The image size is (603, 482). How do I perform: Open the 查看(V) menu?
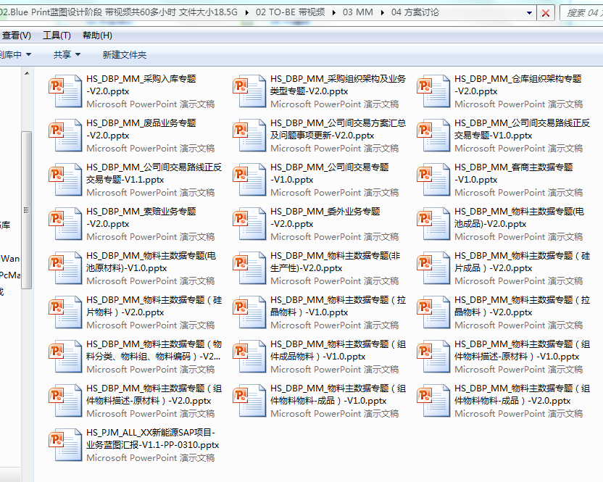point(16,36)
